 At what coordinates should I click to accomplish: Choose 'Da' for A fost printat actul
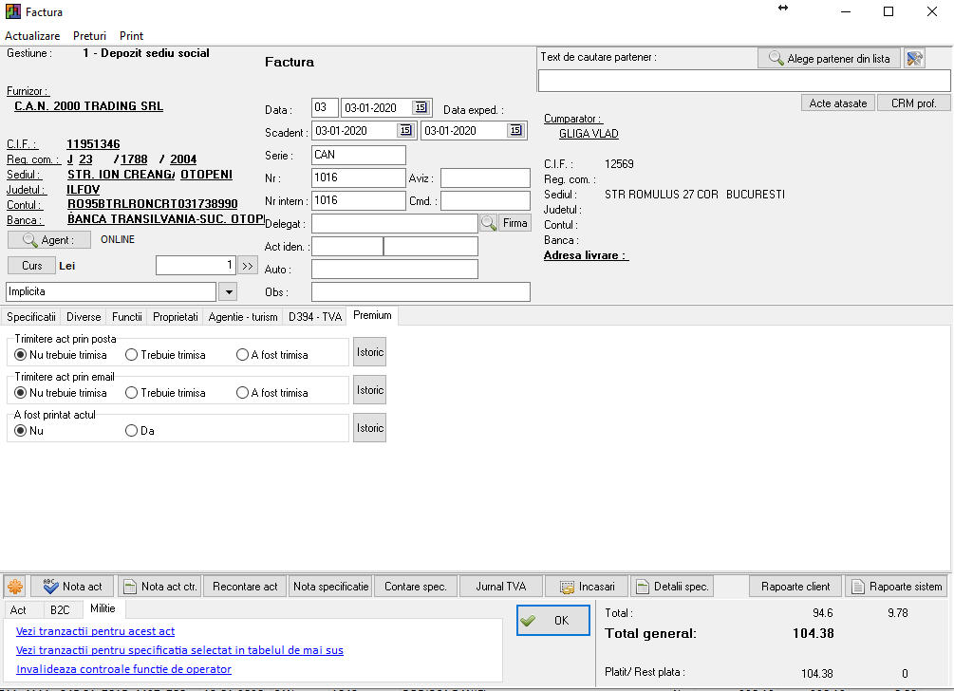point(132,431)
